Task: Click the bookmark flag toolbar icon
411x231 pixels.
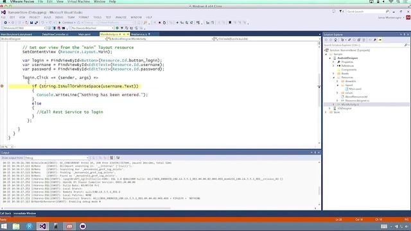Action: pyautogui.click(x=230, y=23)
